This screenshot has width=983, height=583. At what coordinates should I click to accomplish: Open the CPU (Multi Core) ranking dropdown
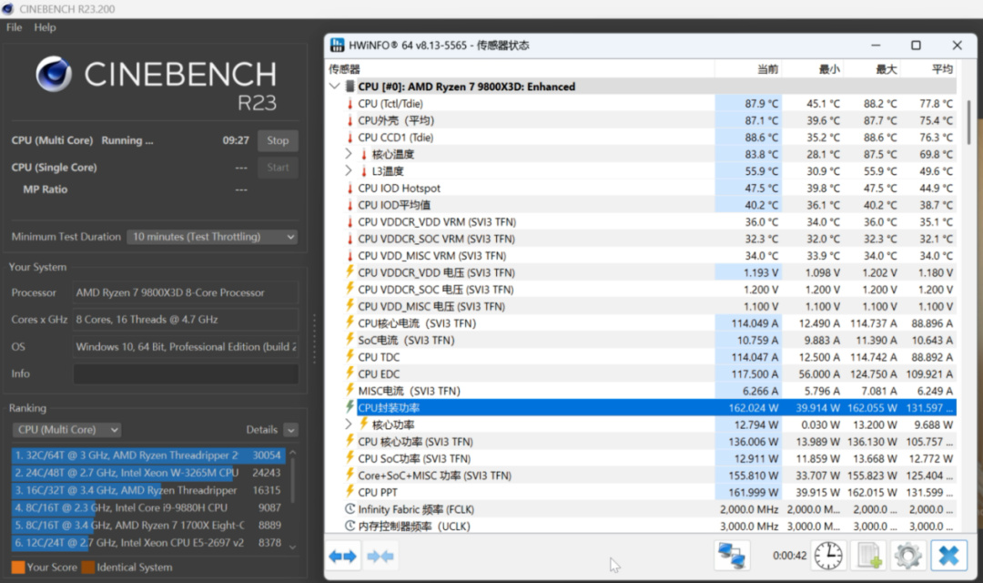[x=66, y=430]
